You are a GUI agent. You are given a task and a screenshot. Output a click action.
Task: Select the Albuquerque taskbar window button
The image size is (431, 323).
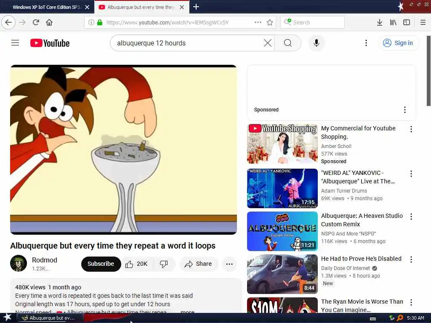(50, 318)
